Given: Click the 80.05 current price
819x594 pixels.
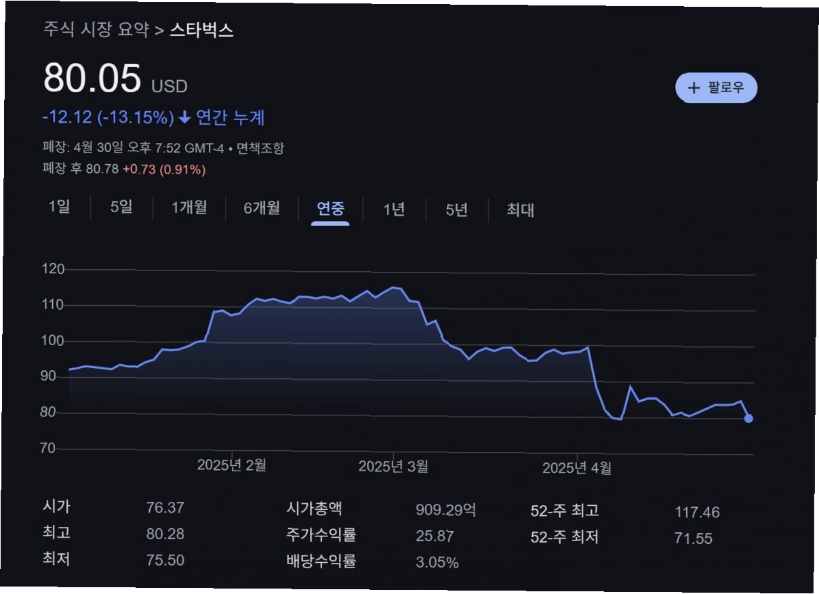Looking at the screenshot, I should (92, 78).
